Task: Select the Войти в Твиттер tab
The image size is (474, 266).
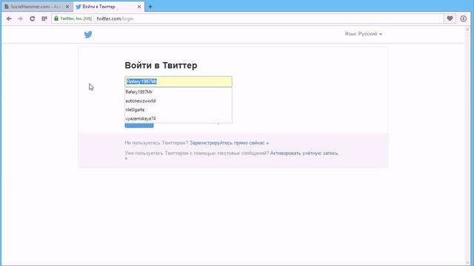Action: click(109, 7)
